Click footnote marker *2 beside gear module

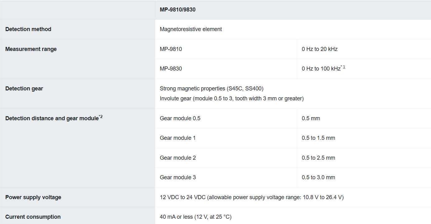[x=101, y=117]
